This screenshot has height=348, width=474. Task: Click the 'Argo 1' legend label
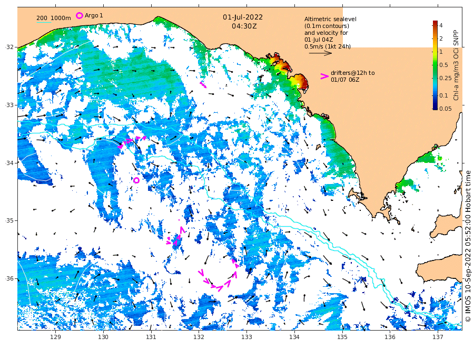click(x=94, y=15)
